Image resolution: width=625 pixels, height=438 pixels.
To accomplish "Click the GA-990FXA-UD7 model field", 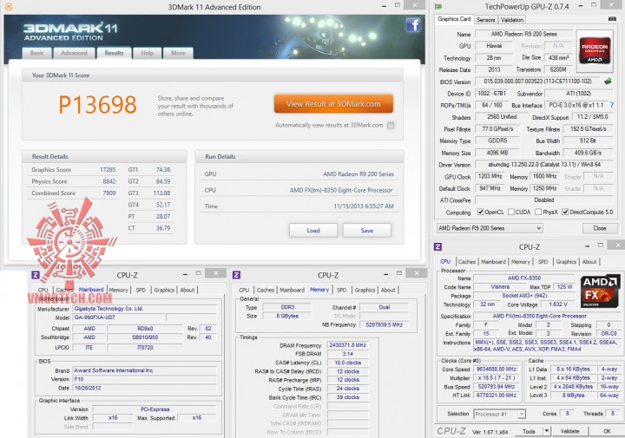I will (x=118, y=317).
